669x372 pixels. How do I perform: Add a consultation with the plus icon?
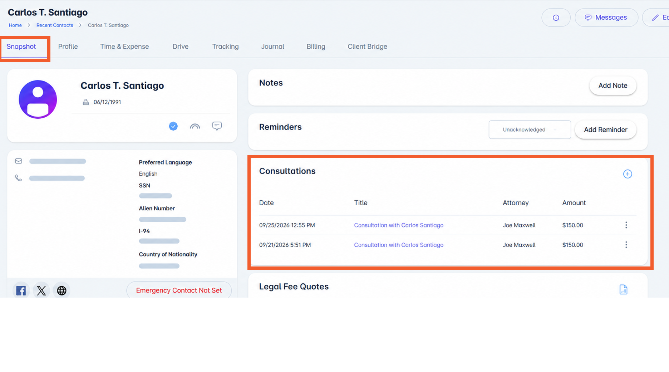tap(628, 174)
